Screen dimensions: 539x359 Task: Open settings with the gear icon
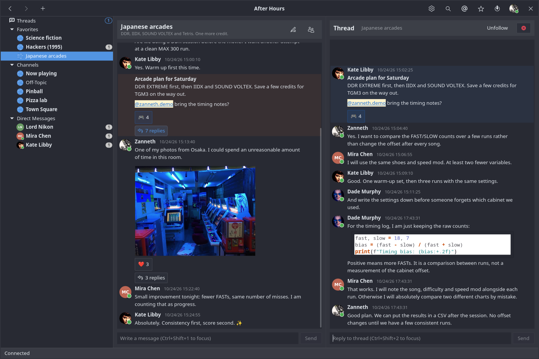pos(432,9)
